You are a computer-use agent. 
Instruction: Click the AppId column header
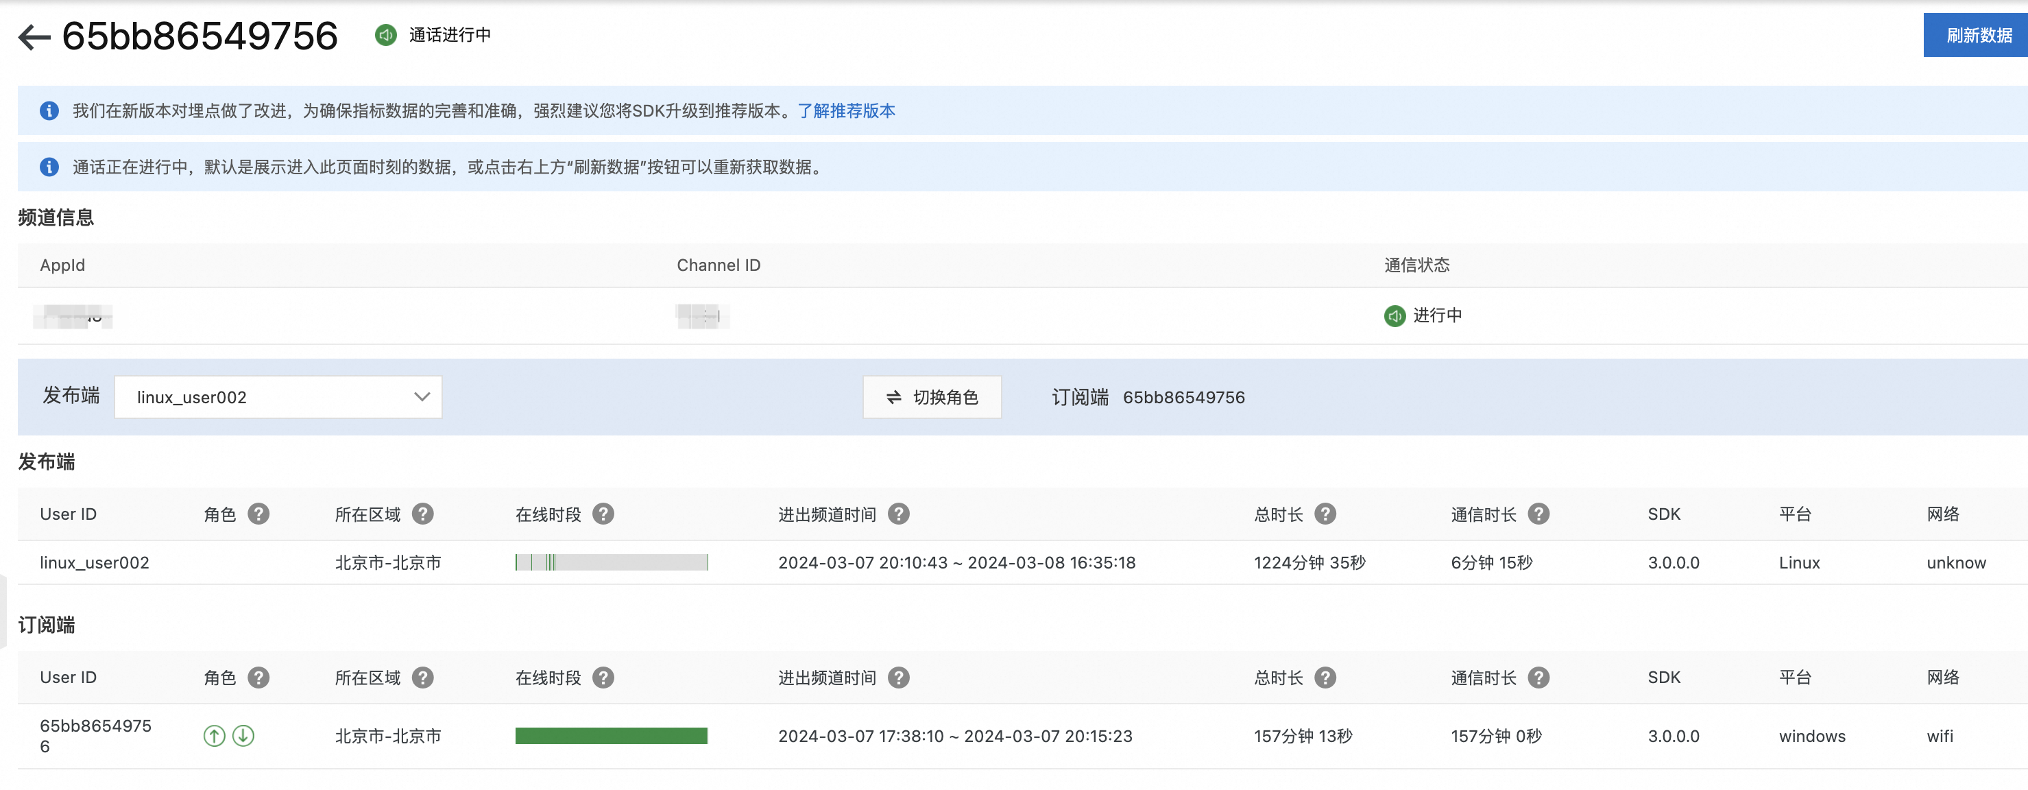pos(62,265)
